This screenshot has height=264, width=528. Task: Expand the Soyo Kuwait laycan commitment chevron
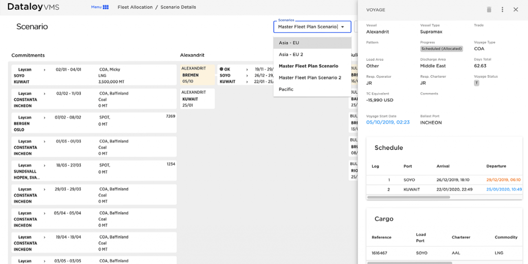tap(44, 69)
